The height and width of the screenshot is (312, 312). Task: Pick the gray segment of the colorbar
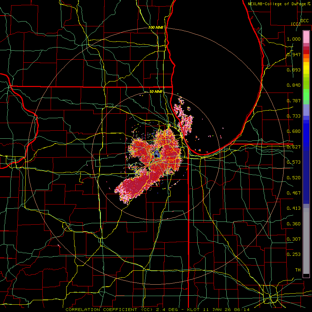click(306, 241)
